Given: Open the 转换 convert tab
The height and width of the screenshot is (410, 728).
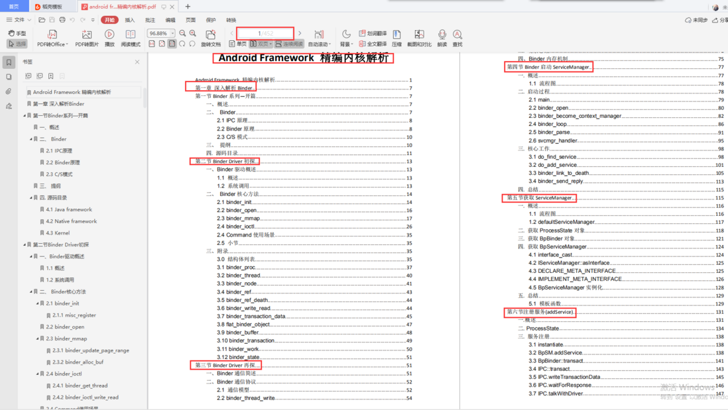Looking at the screenshot, I should [x=231, y=20].
